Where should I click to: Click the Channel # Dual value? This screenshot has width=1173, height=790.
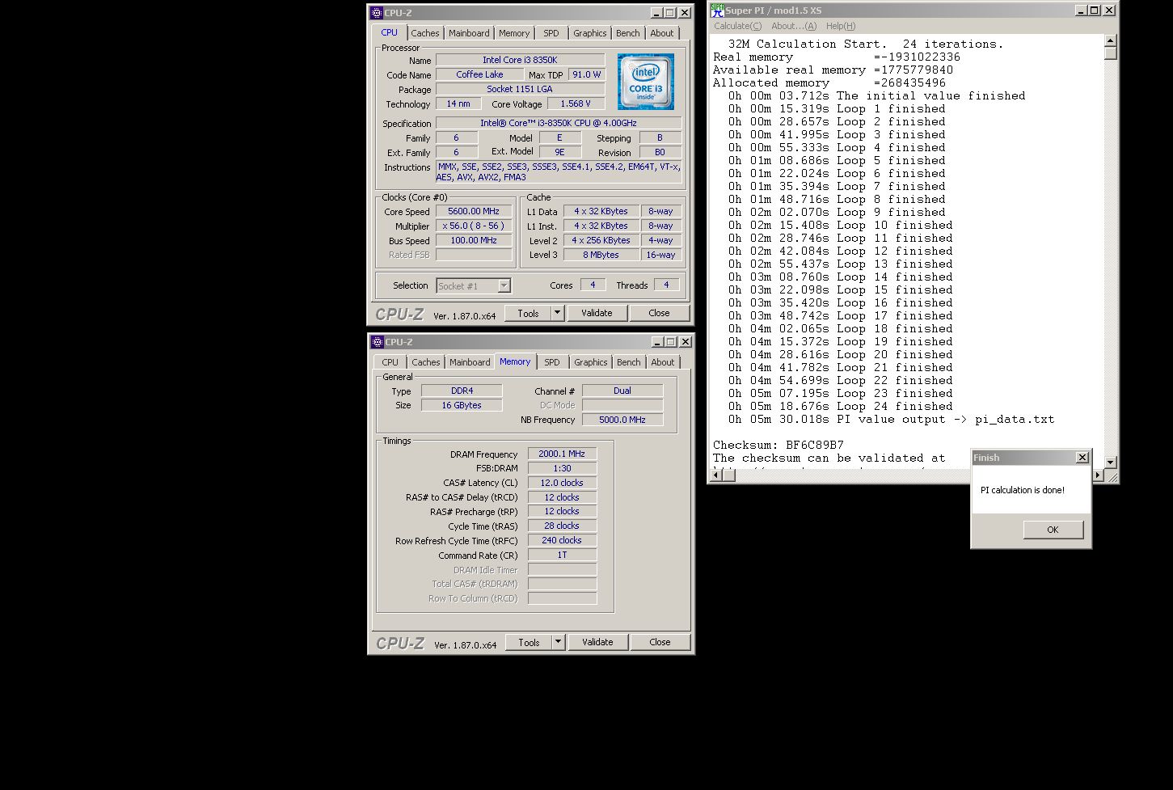622,391
